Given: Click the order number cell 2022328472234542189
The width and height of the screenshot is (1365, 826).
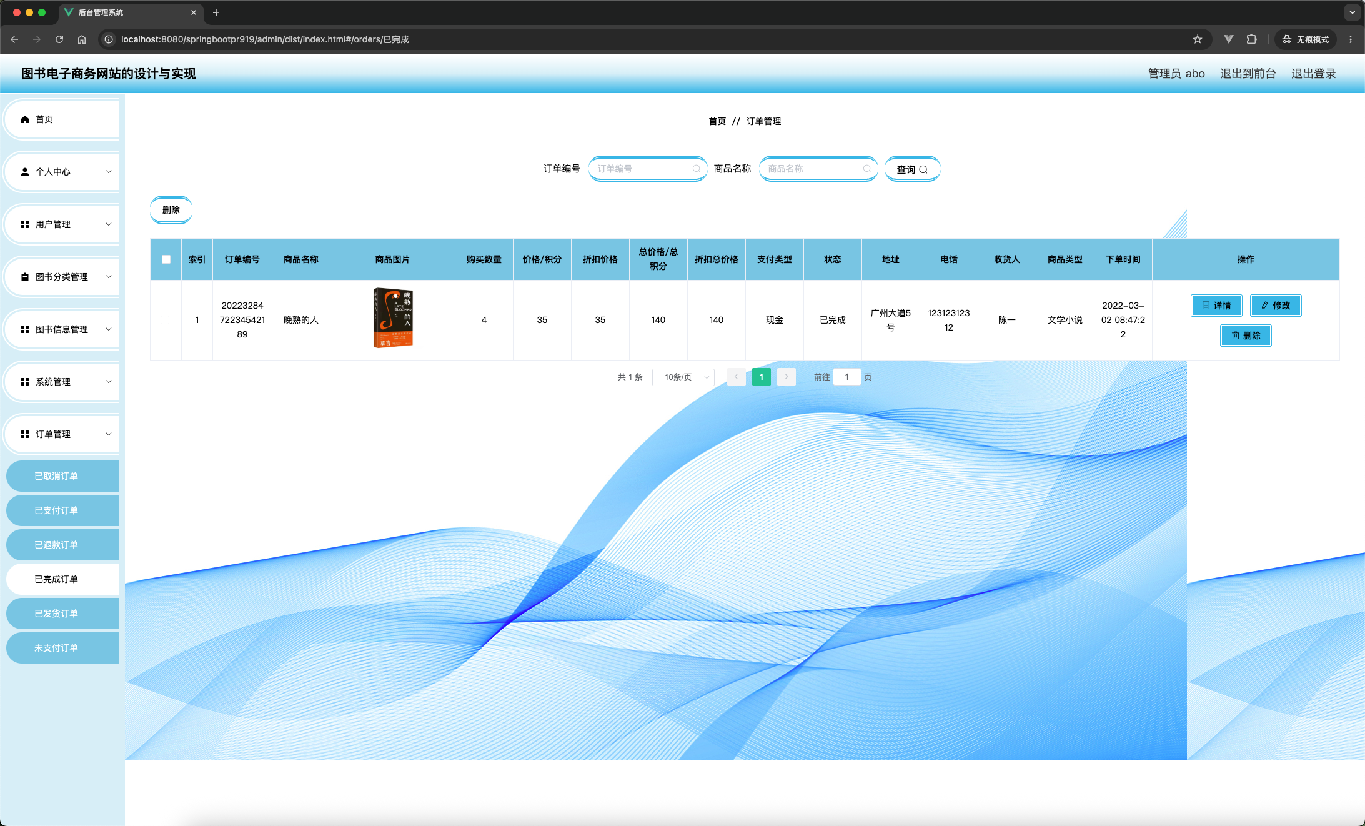Looking at the screenshot, I should point(242,320).
